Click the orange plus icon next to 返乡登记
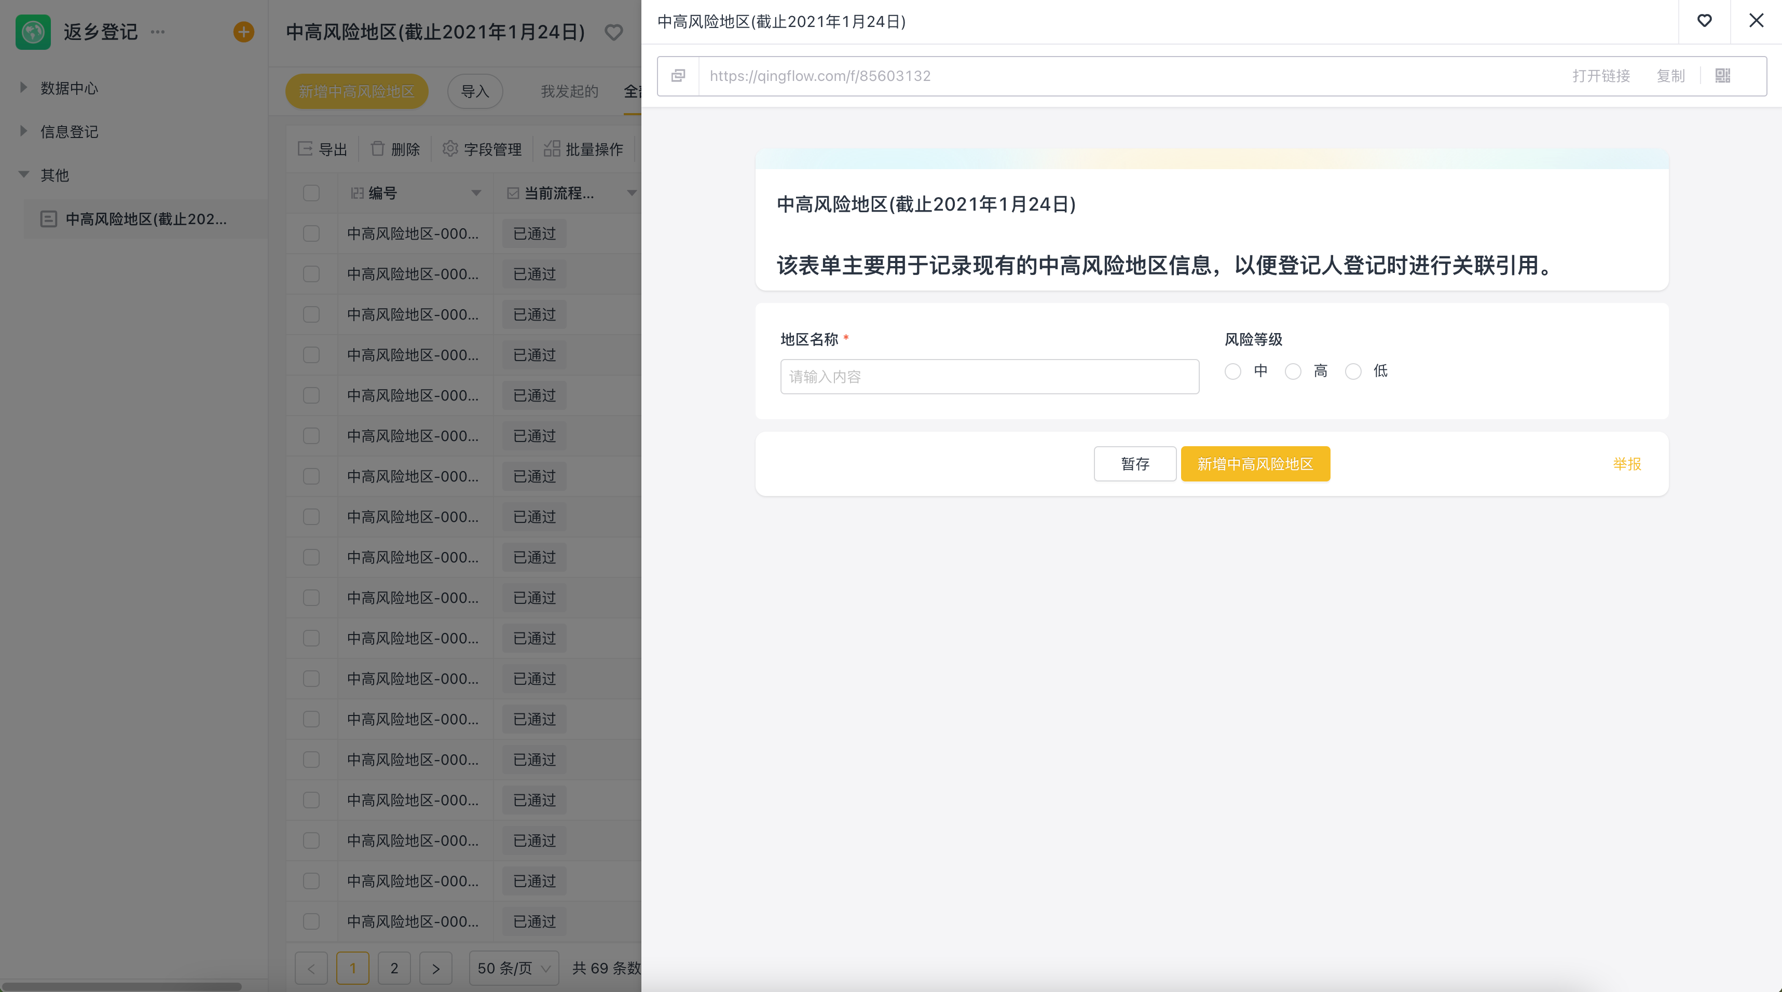 click(243, 32)
